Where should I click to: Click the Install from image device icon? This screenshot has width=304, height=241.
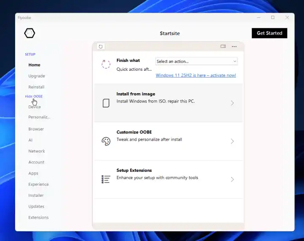pyautogui.click(x=106, y=103)
